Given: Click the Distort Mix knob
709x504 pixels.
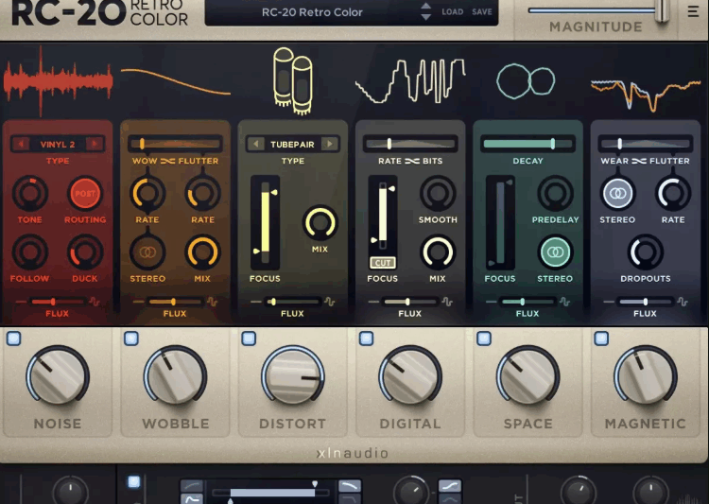Looking at the screenshot, I should (320, 223).
